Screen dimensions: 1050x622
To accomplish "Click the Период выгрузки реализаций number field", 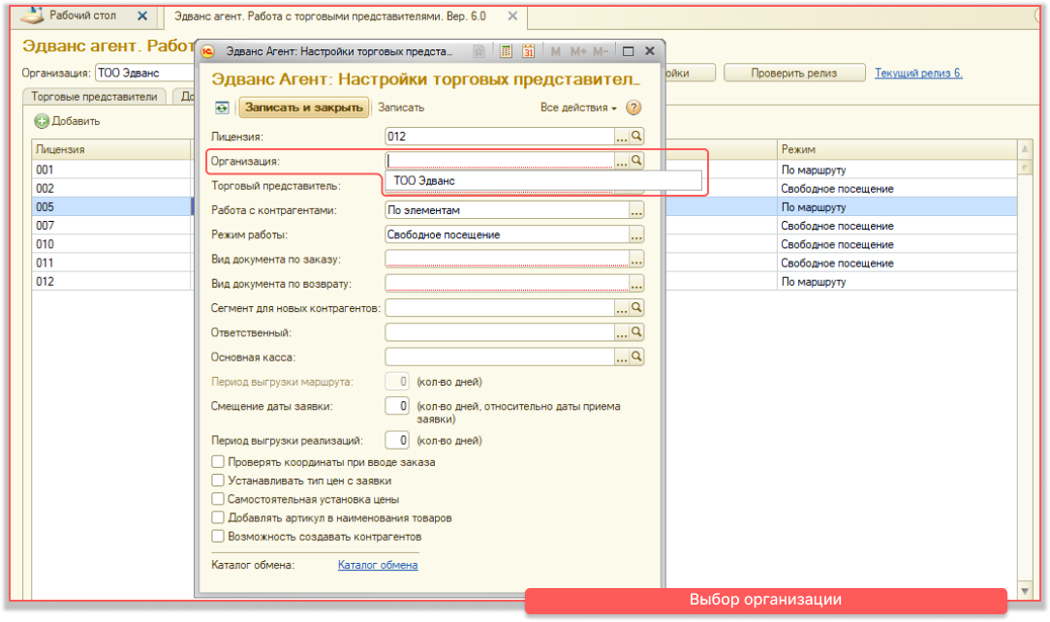I will pyautogui.click(x=397, y=440).
